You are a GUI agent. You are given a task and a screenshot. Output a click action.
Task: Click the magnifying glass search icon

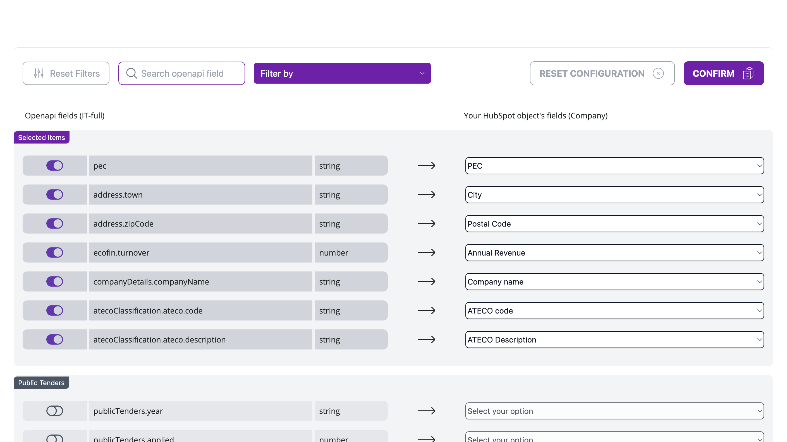131,73
